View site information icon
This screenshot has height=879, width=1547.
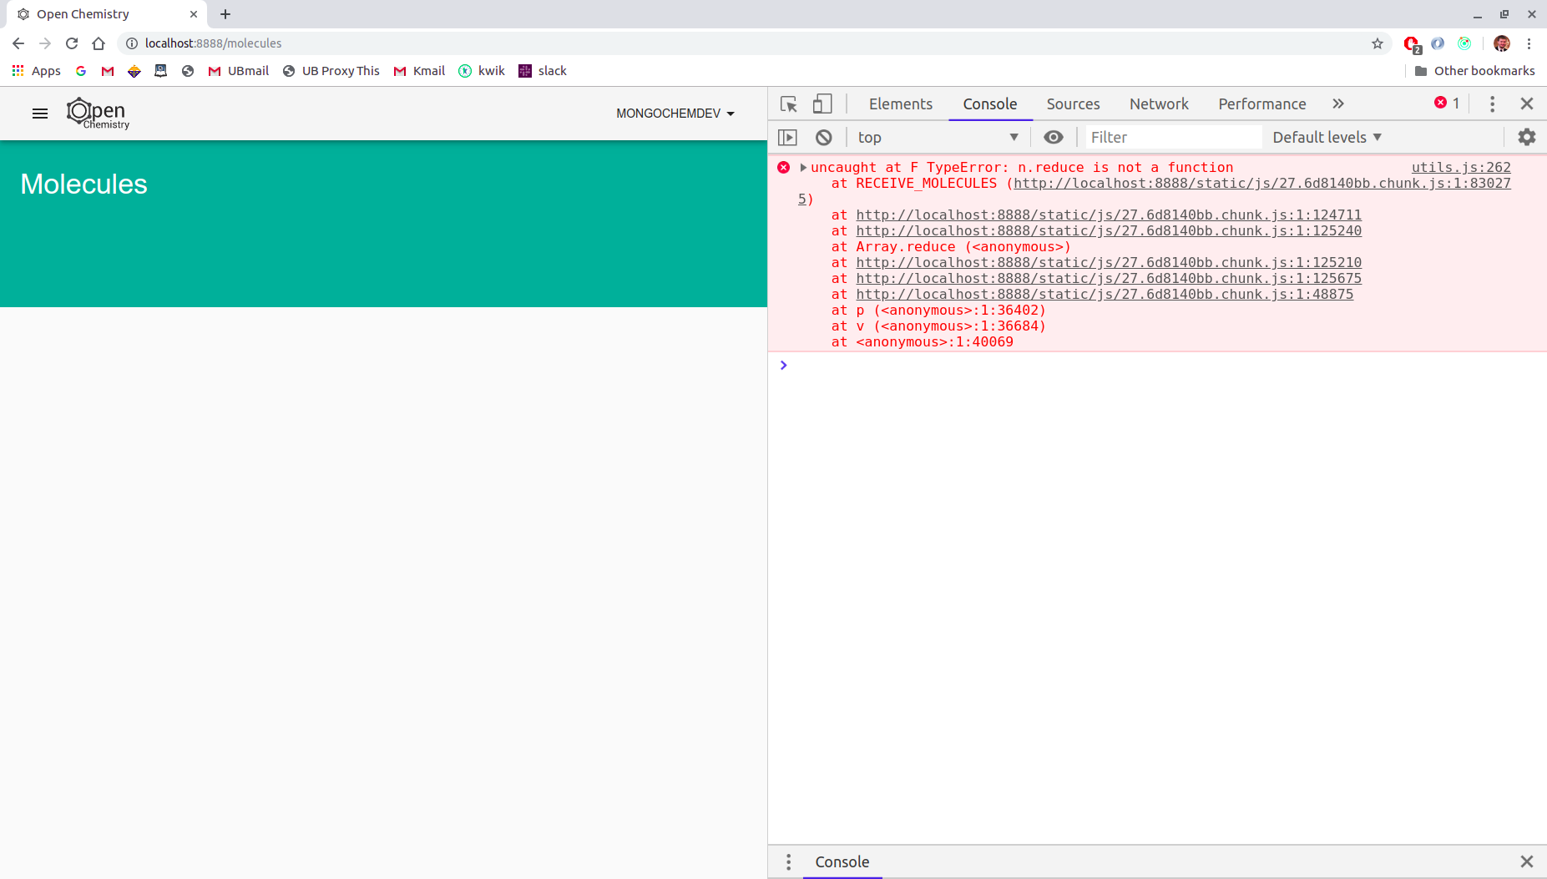coord(132,43)
